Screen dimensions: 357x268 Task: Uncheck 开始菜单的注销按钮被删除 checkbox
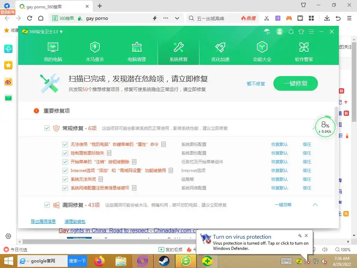click(x=65, y=162)
